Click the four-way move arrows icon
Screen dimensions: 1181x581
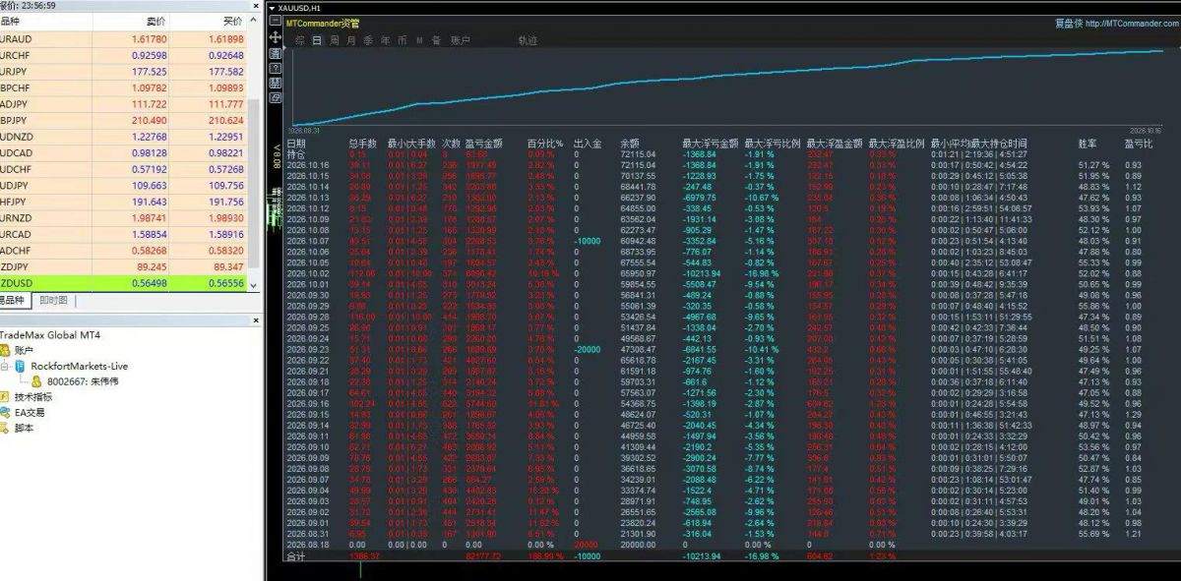coord(275,35)
